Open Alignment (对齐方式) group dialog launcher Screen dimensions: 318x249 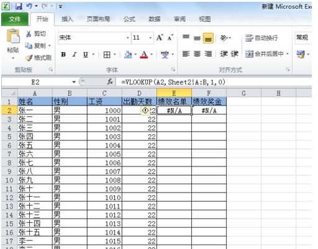tap(288, 70)
